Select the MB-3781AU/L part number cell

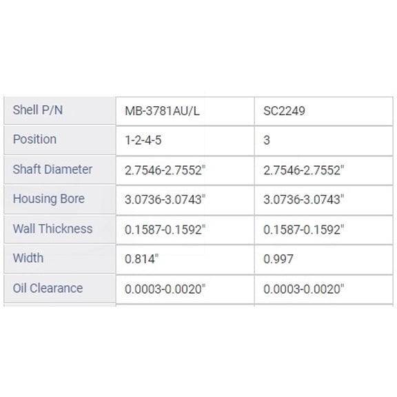coord(185,111)
